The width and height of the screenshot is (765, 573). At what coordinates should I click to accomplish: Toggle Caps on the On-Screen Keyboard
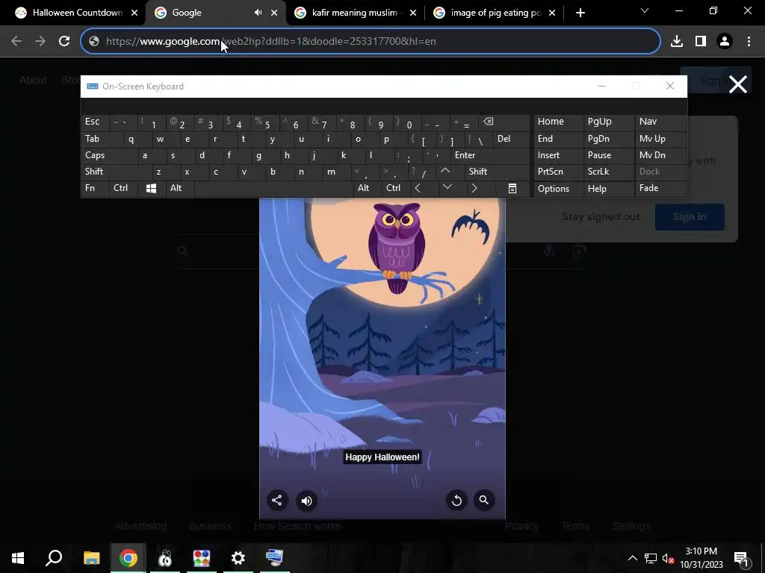pos(107,155)
